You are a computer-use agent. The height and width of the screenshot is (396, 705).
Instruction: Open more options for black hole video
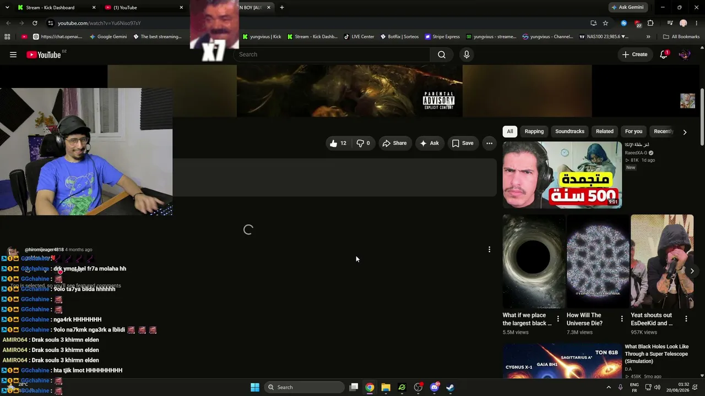coord(558,319)
